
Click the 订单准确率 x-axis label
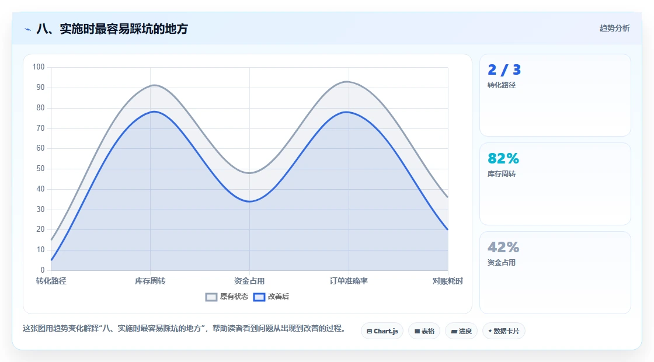click(349, 281)
